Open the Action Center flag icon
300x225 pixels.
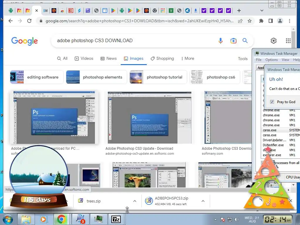[223, 219]
